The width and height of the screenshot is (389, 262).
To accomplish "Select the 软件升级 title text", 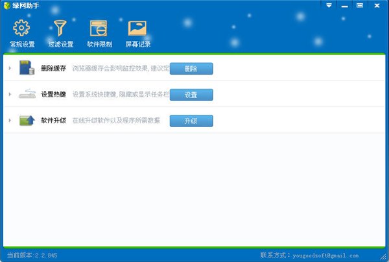I will (54, 121).
